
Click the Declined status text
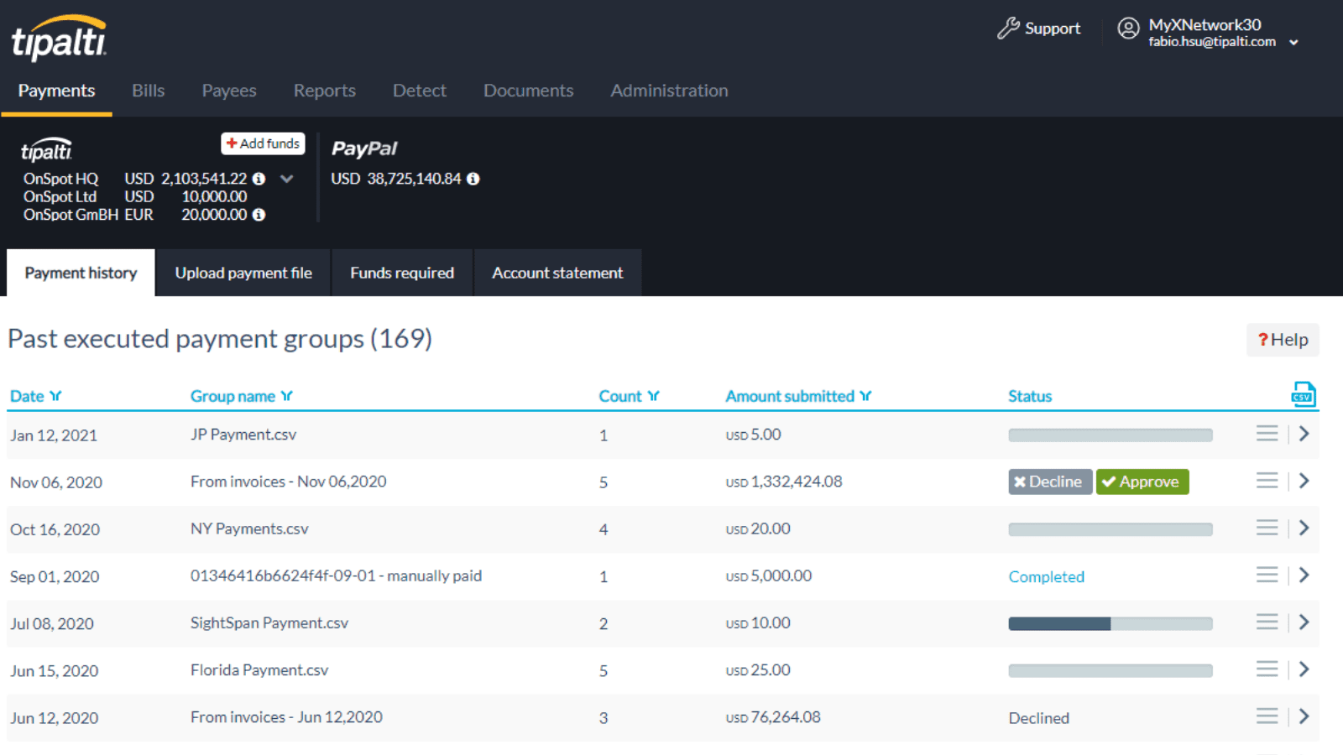1039,718
